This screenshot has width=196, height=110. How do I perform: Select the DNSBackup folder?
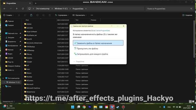click(x=30, y=47)
